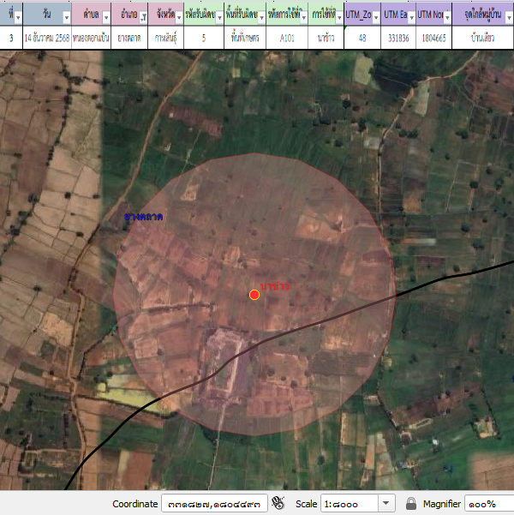Open filter dropdown on วัน column header

coord(66,18)
